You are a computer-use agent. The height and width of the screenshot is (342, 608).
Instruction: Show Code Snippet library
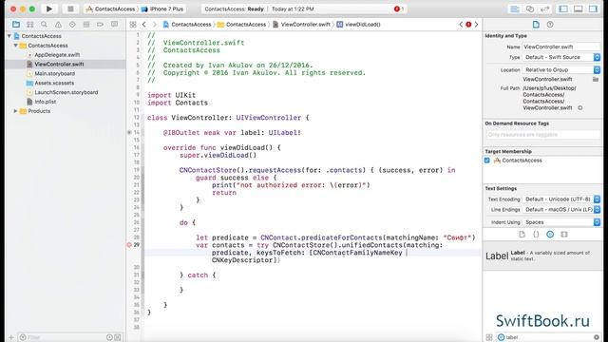tap(536, 235)
